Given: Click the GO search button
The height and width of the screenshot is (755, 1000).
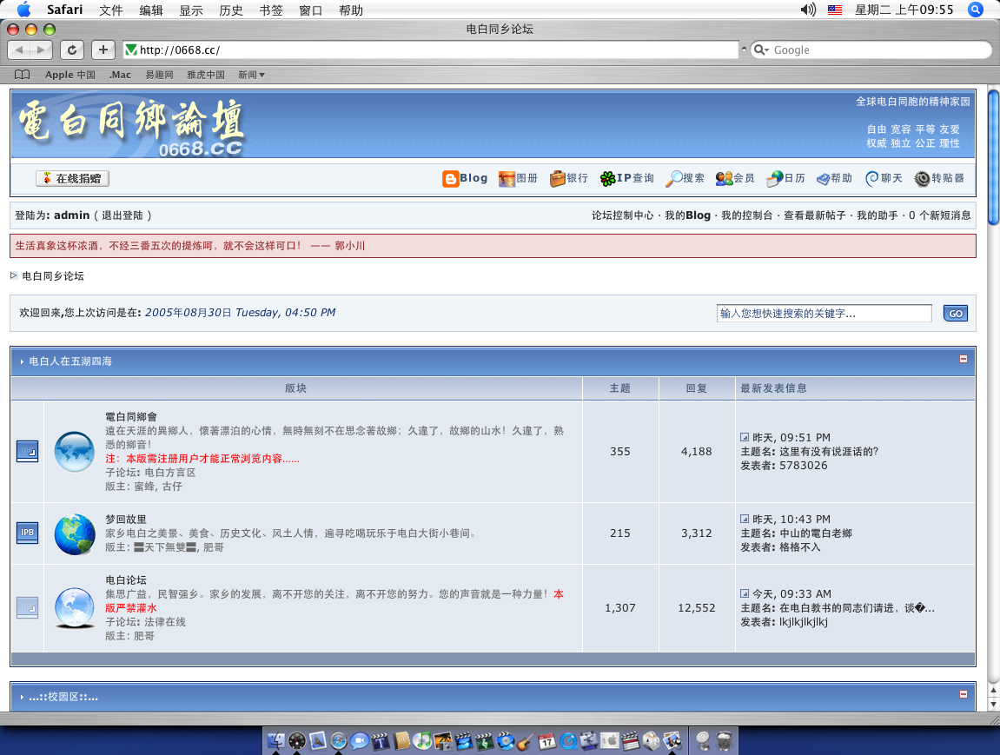Looking at the screenshot, I should tap(955, 314).
